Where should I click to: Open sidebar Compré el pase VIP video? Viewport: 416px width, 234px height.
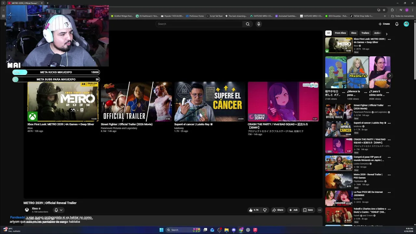(x=339, y=163)
